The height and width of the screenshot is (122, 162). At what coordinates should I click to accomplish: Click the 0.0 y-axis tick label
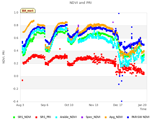16,76
